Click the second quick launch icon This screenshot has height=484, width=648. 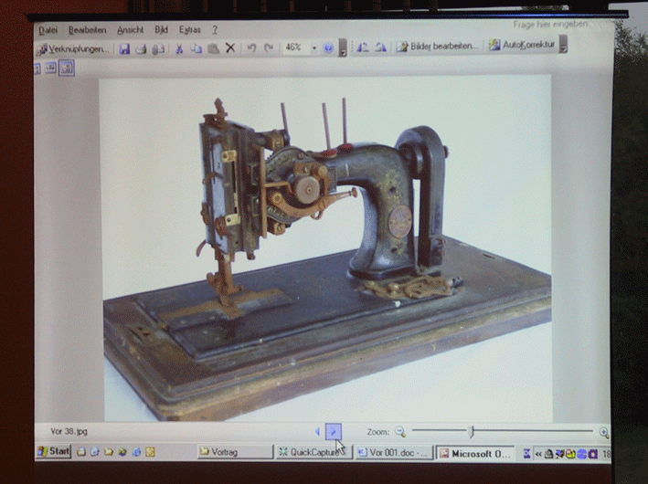[95, 452]
